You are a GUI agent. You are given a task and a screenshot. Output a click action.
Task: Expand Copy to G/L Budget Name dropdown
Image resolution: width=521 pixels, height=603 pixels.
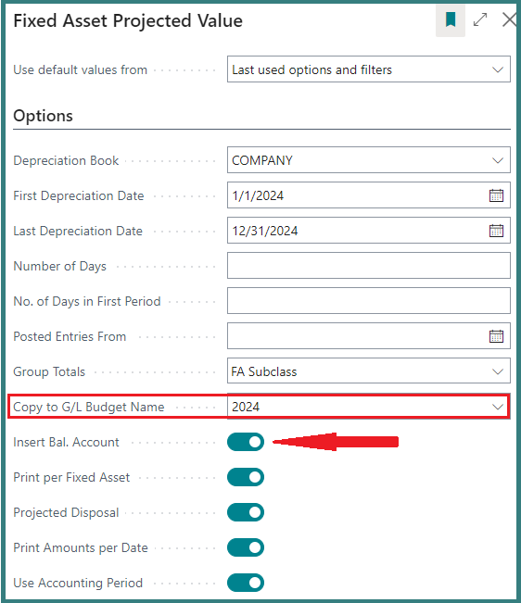coord(369,407)
